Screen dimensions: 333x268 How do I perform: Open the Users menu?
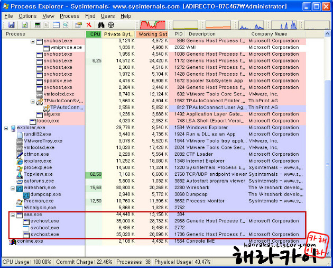(x=108, y=16)
